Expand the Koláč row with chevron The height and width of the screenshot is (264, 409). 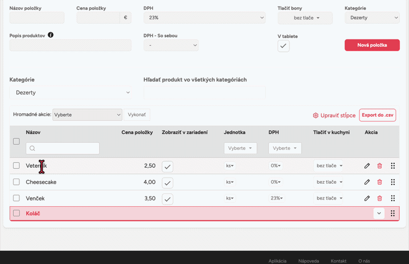click(x=379, y=213)
